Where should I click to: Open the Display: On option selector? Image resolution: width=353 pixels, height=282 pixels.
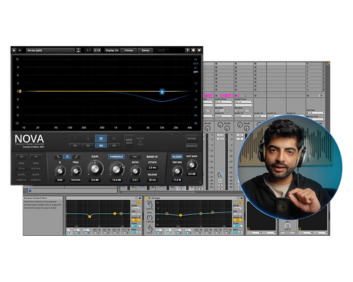(x=112, y=50)
